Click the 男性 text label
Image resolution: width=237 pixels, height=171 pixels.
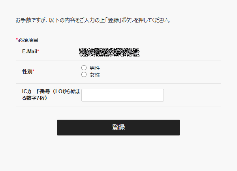(95, 68)
